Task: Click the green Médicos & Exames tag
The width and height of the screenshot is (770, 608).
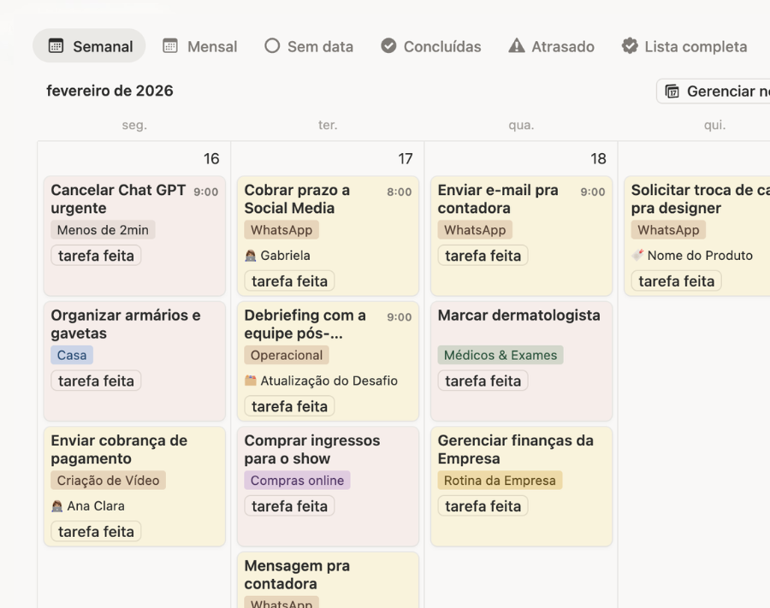Action: pos(500,356)
